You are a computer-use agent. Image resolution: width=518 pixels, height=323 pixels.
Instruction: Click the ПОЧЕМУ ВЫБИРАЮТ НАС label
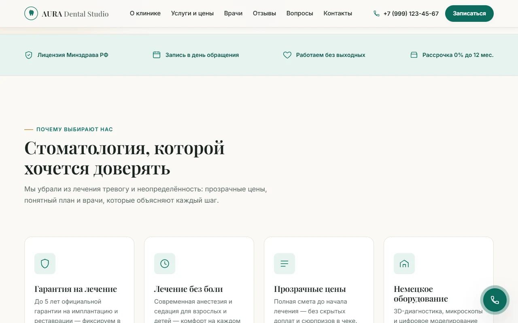tap(74, 130)
